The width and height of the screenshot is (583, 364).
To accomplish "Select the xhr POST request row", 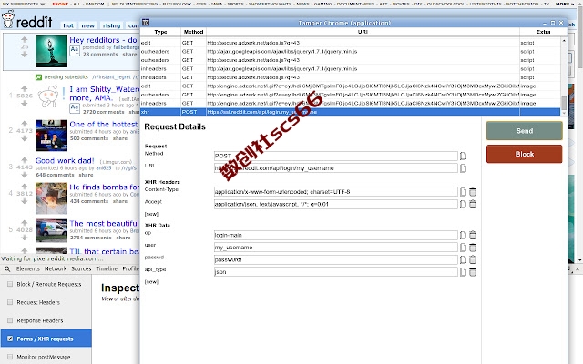I will point(350,112).
